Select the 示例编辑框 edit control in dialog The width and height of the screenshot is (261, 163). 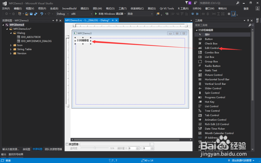pos(83,40)
